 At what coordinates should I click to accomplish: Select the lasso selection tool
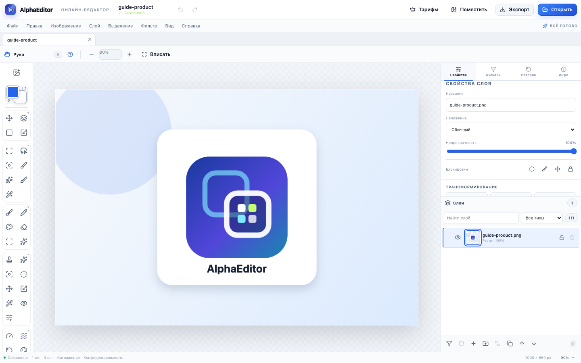tap(24, 151)
